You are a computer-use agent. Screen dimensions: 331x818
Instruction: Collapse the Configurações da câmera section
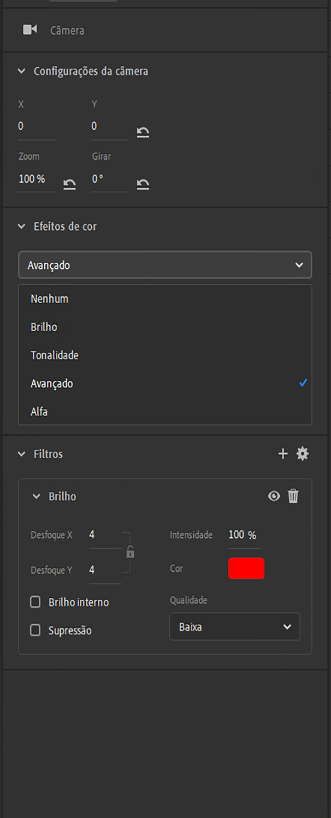(x=21, y=71)
